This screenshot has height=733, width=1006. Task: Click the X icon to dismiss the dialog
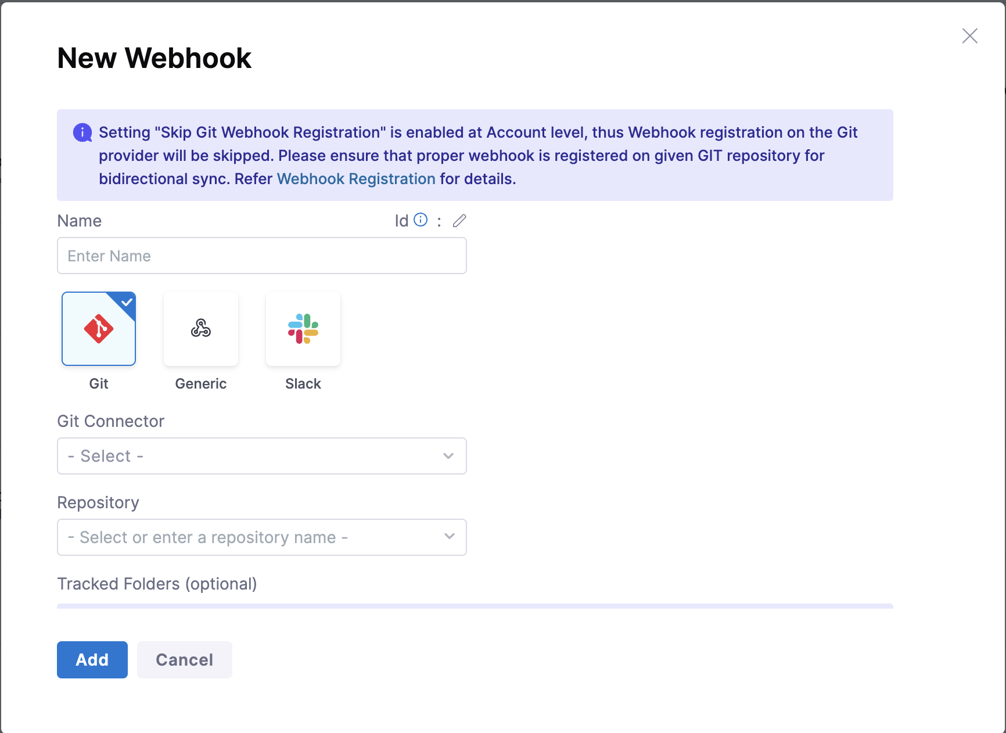969,35
